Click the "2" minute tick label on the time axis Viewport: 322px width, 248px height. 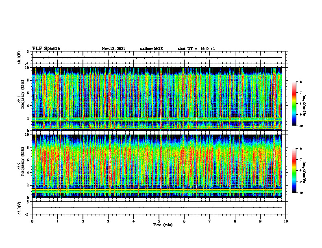tap(83, 221)
